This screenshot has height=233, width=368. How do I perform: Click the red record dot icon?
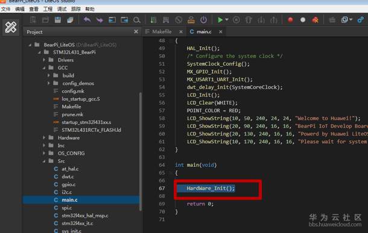pos(290,20)
